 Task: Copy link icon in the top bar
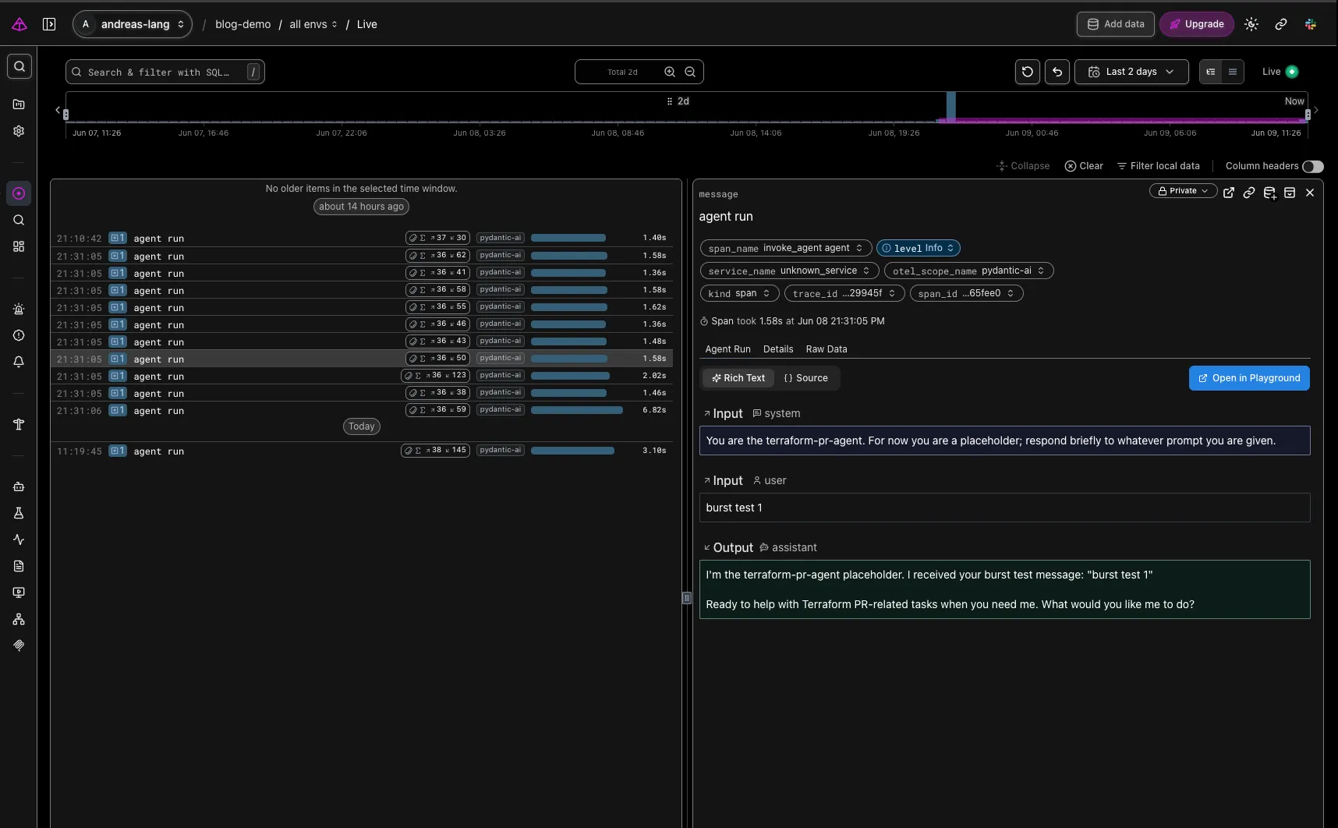click(1281, 24)
